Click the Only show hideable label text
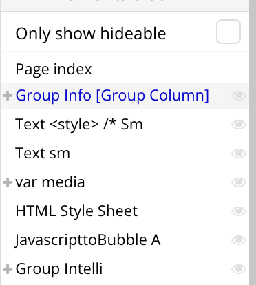Viewport: 256px width, 285px height. tap(91, 34)
